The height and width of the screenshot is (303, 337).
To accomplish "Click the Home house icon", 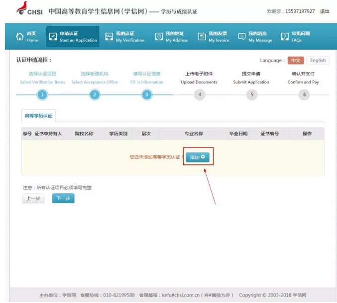I will pyautogui.click(x=20, y=37).
